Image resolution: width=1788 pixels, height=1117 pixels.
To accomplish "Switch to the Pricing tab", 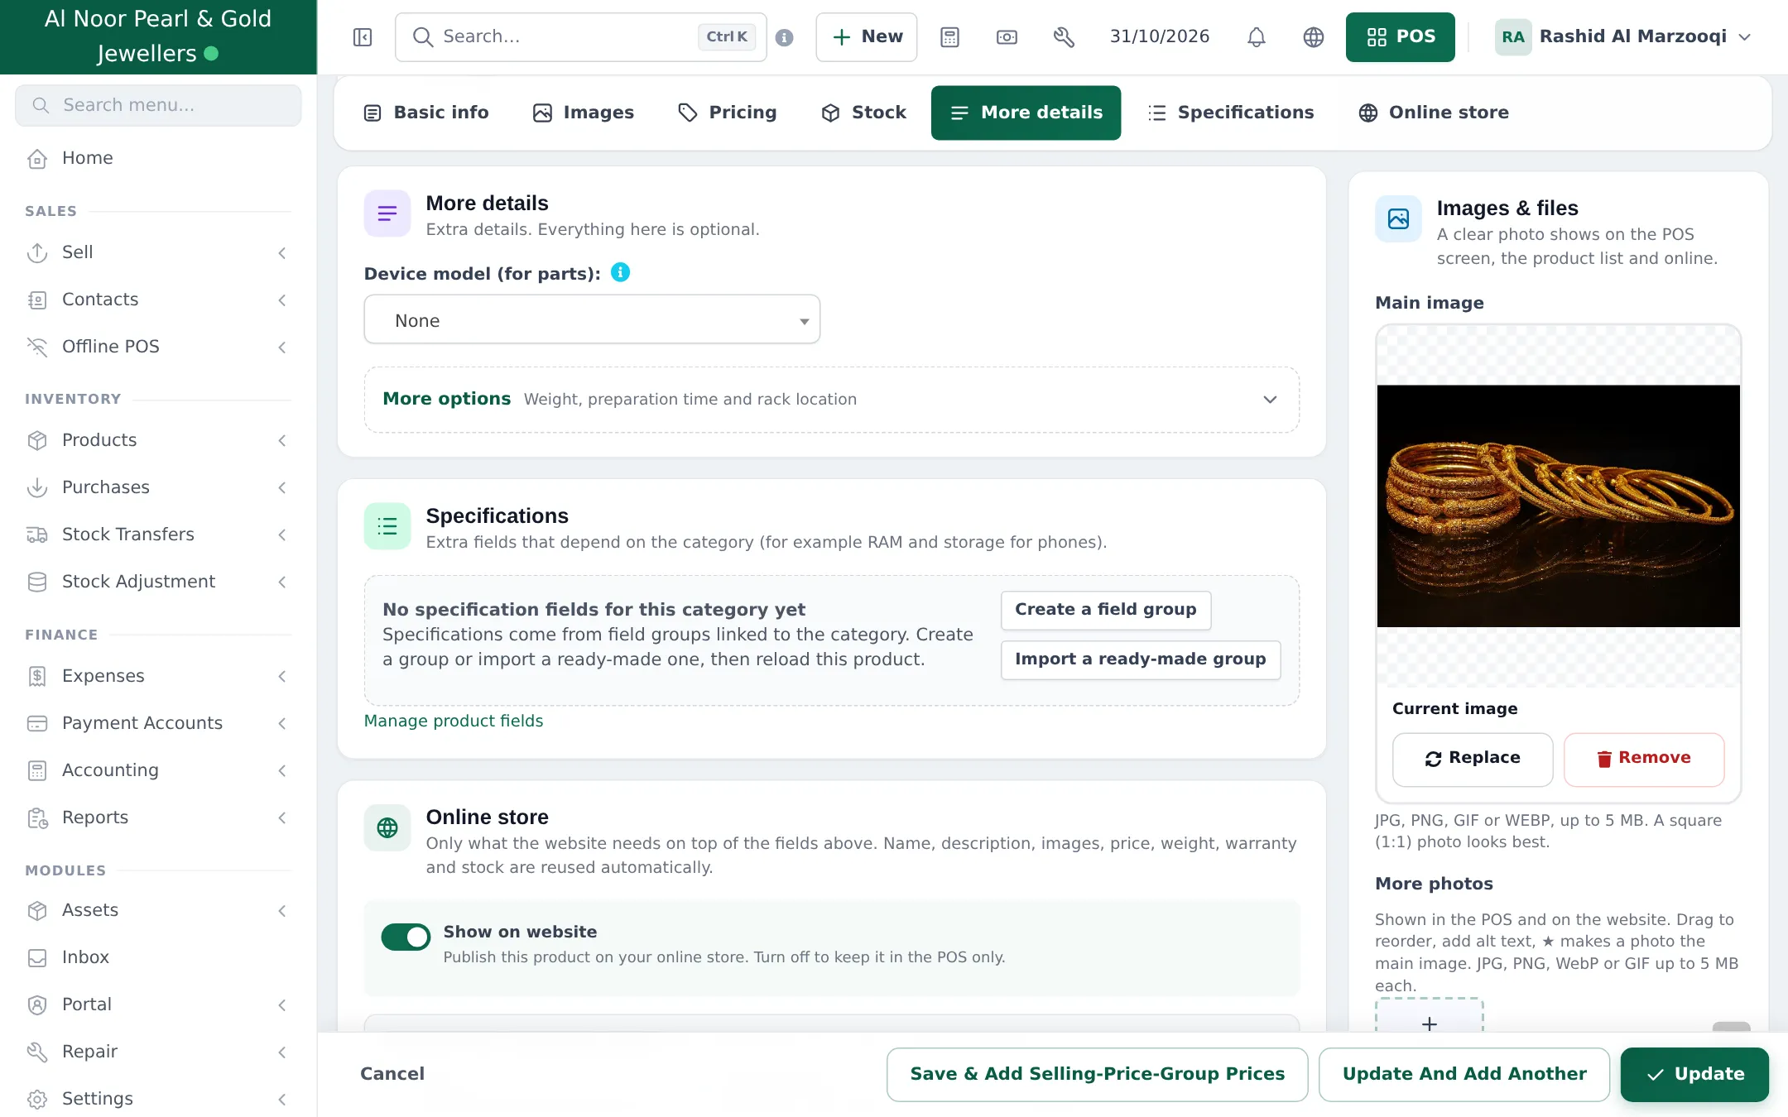I will click(727, 113).
